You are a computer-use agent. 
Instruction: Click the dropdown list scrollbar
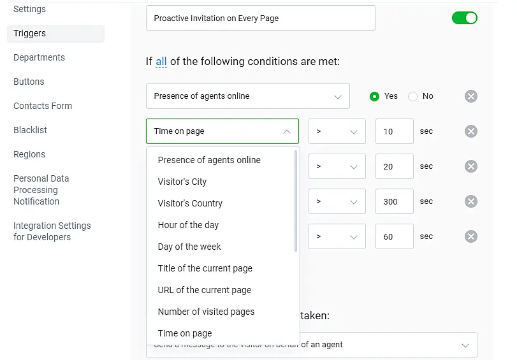(x=296, y=201)
